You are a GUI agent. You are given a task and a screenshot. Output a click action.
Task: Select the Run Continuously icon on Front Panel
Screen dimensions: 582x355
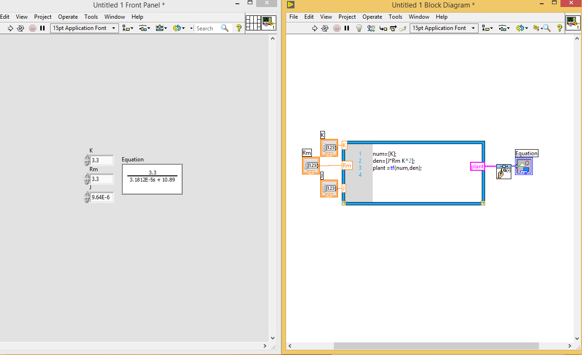point(21,28)
